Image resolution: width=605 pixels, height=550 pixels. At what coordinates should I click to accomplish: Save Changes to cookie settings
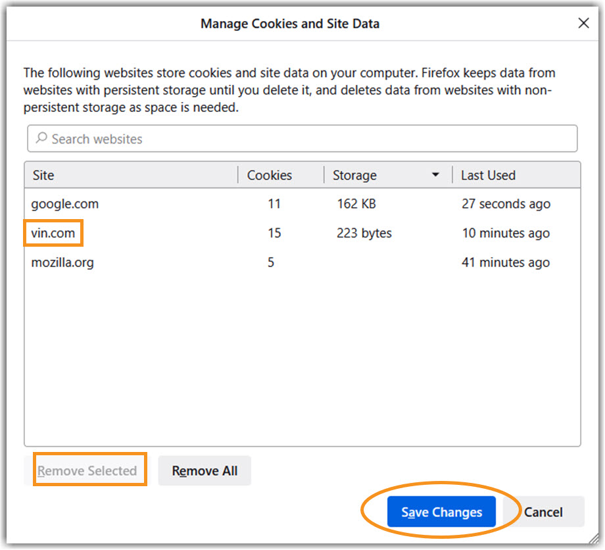pos(441,512)
